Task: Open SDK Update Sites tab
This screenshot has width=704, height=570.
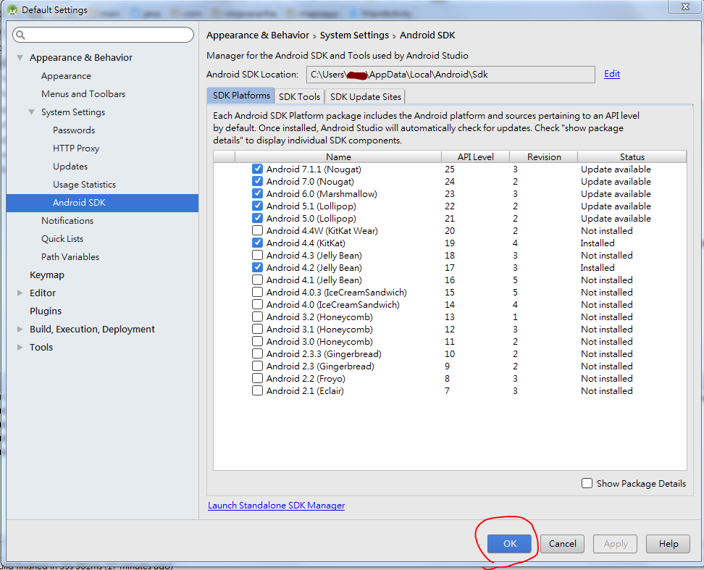Action: (366, 96)
